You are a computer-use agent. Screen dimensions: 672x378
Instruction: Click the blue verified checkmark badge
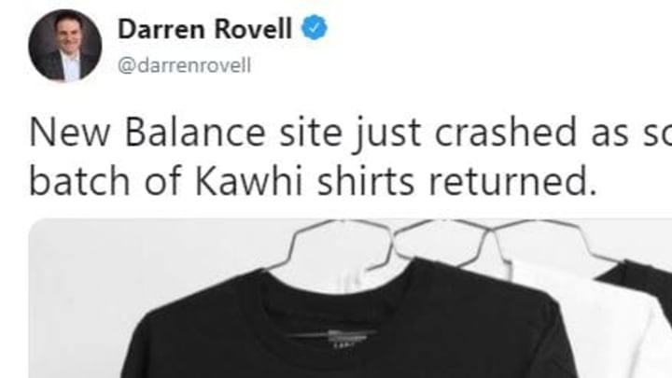click(315, 27)
